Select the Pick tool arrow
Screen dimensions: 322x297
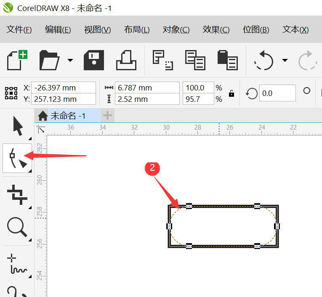coord(18,126)
